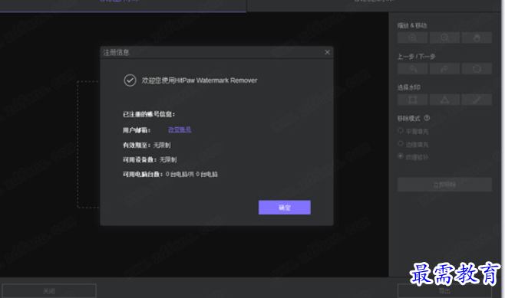The image size is (505, 298).
Task: Click the redo arrow icon
Action: point(444,68)
